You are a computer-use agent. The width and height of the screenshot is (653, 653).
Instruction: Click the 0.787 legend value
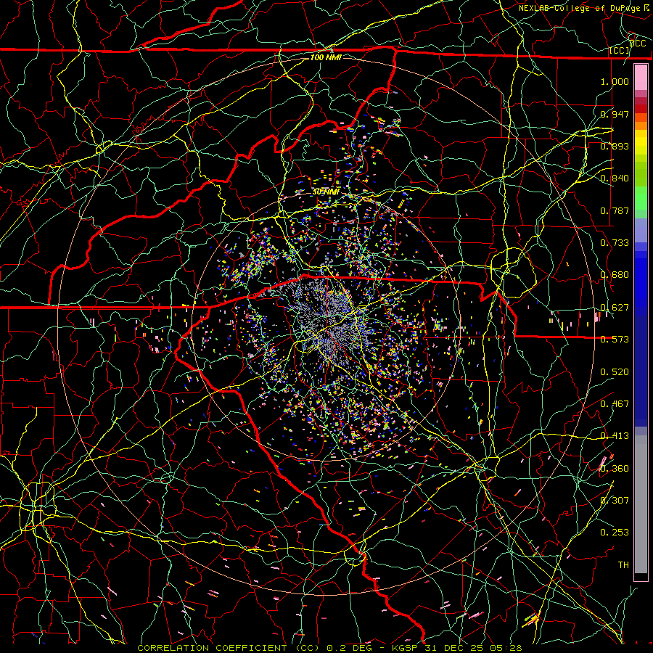coord(615,210)
